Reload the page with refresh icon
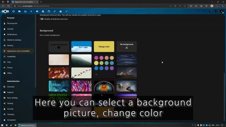 coord(8,6)
